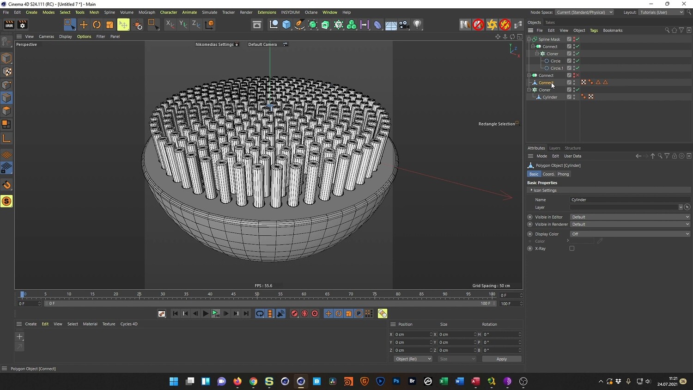693x390 pixels.
Task: Click the Light object bulb icon
Action: pos(417,24)
